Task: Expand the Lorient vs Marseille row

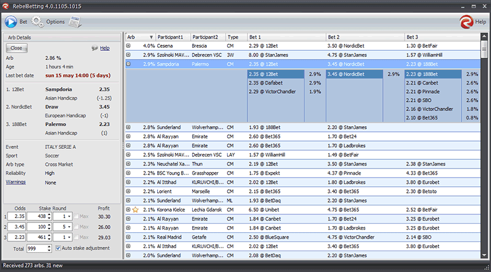Action: click(x=128, y=191)
